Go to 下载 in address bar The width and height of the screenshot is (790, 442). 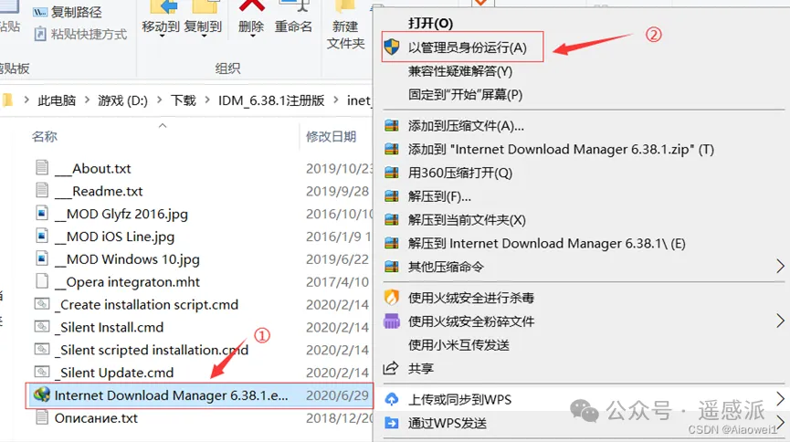tap(183, 100)
